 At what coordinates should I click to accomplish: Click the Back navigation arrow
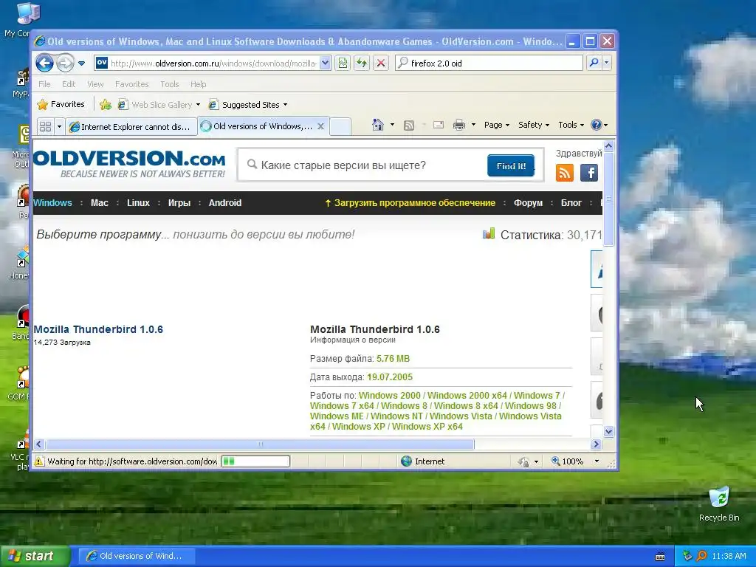(44, 63)
